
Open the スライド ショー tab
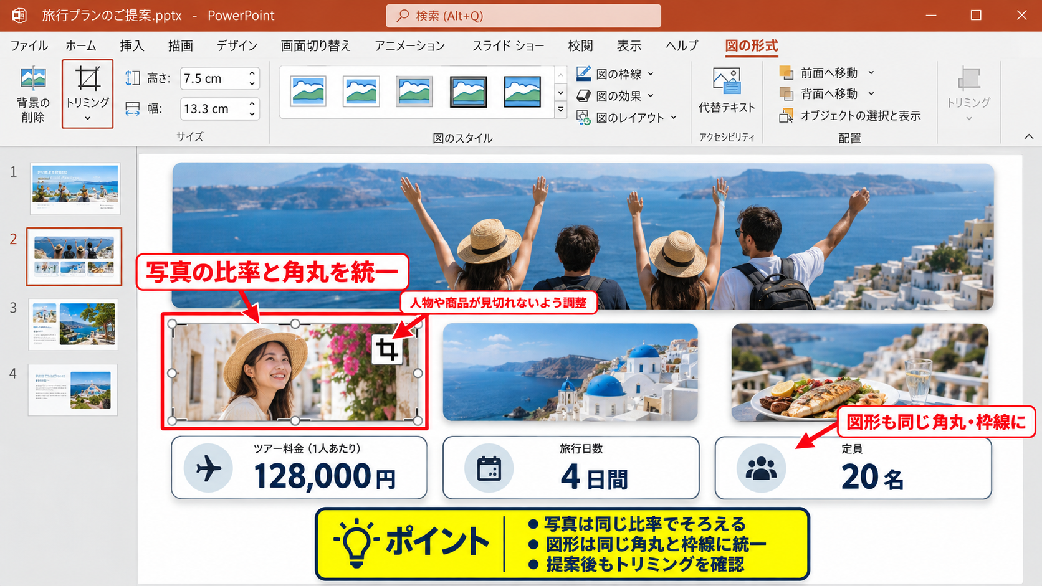[x=508, y=45]
